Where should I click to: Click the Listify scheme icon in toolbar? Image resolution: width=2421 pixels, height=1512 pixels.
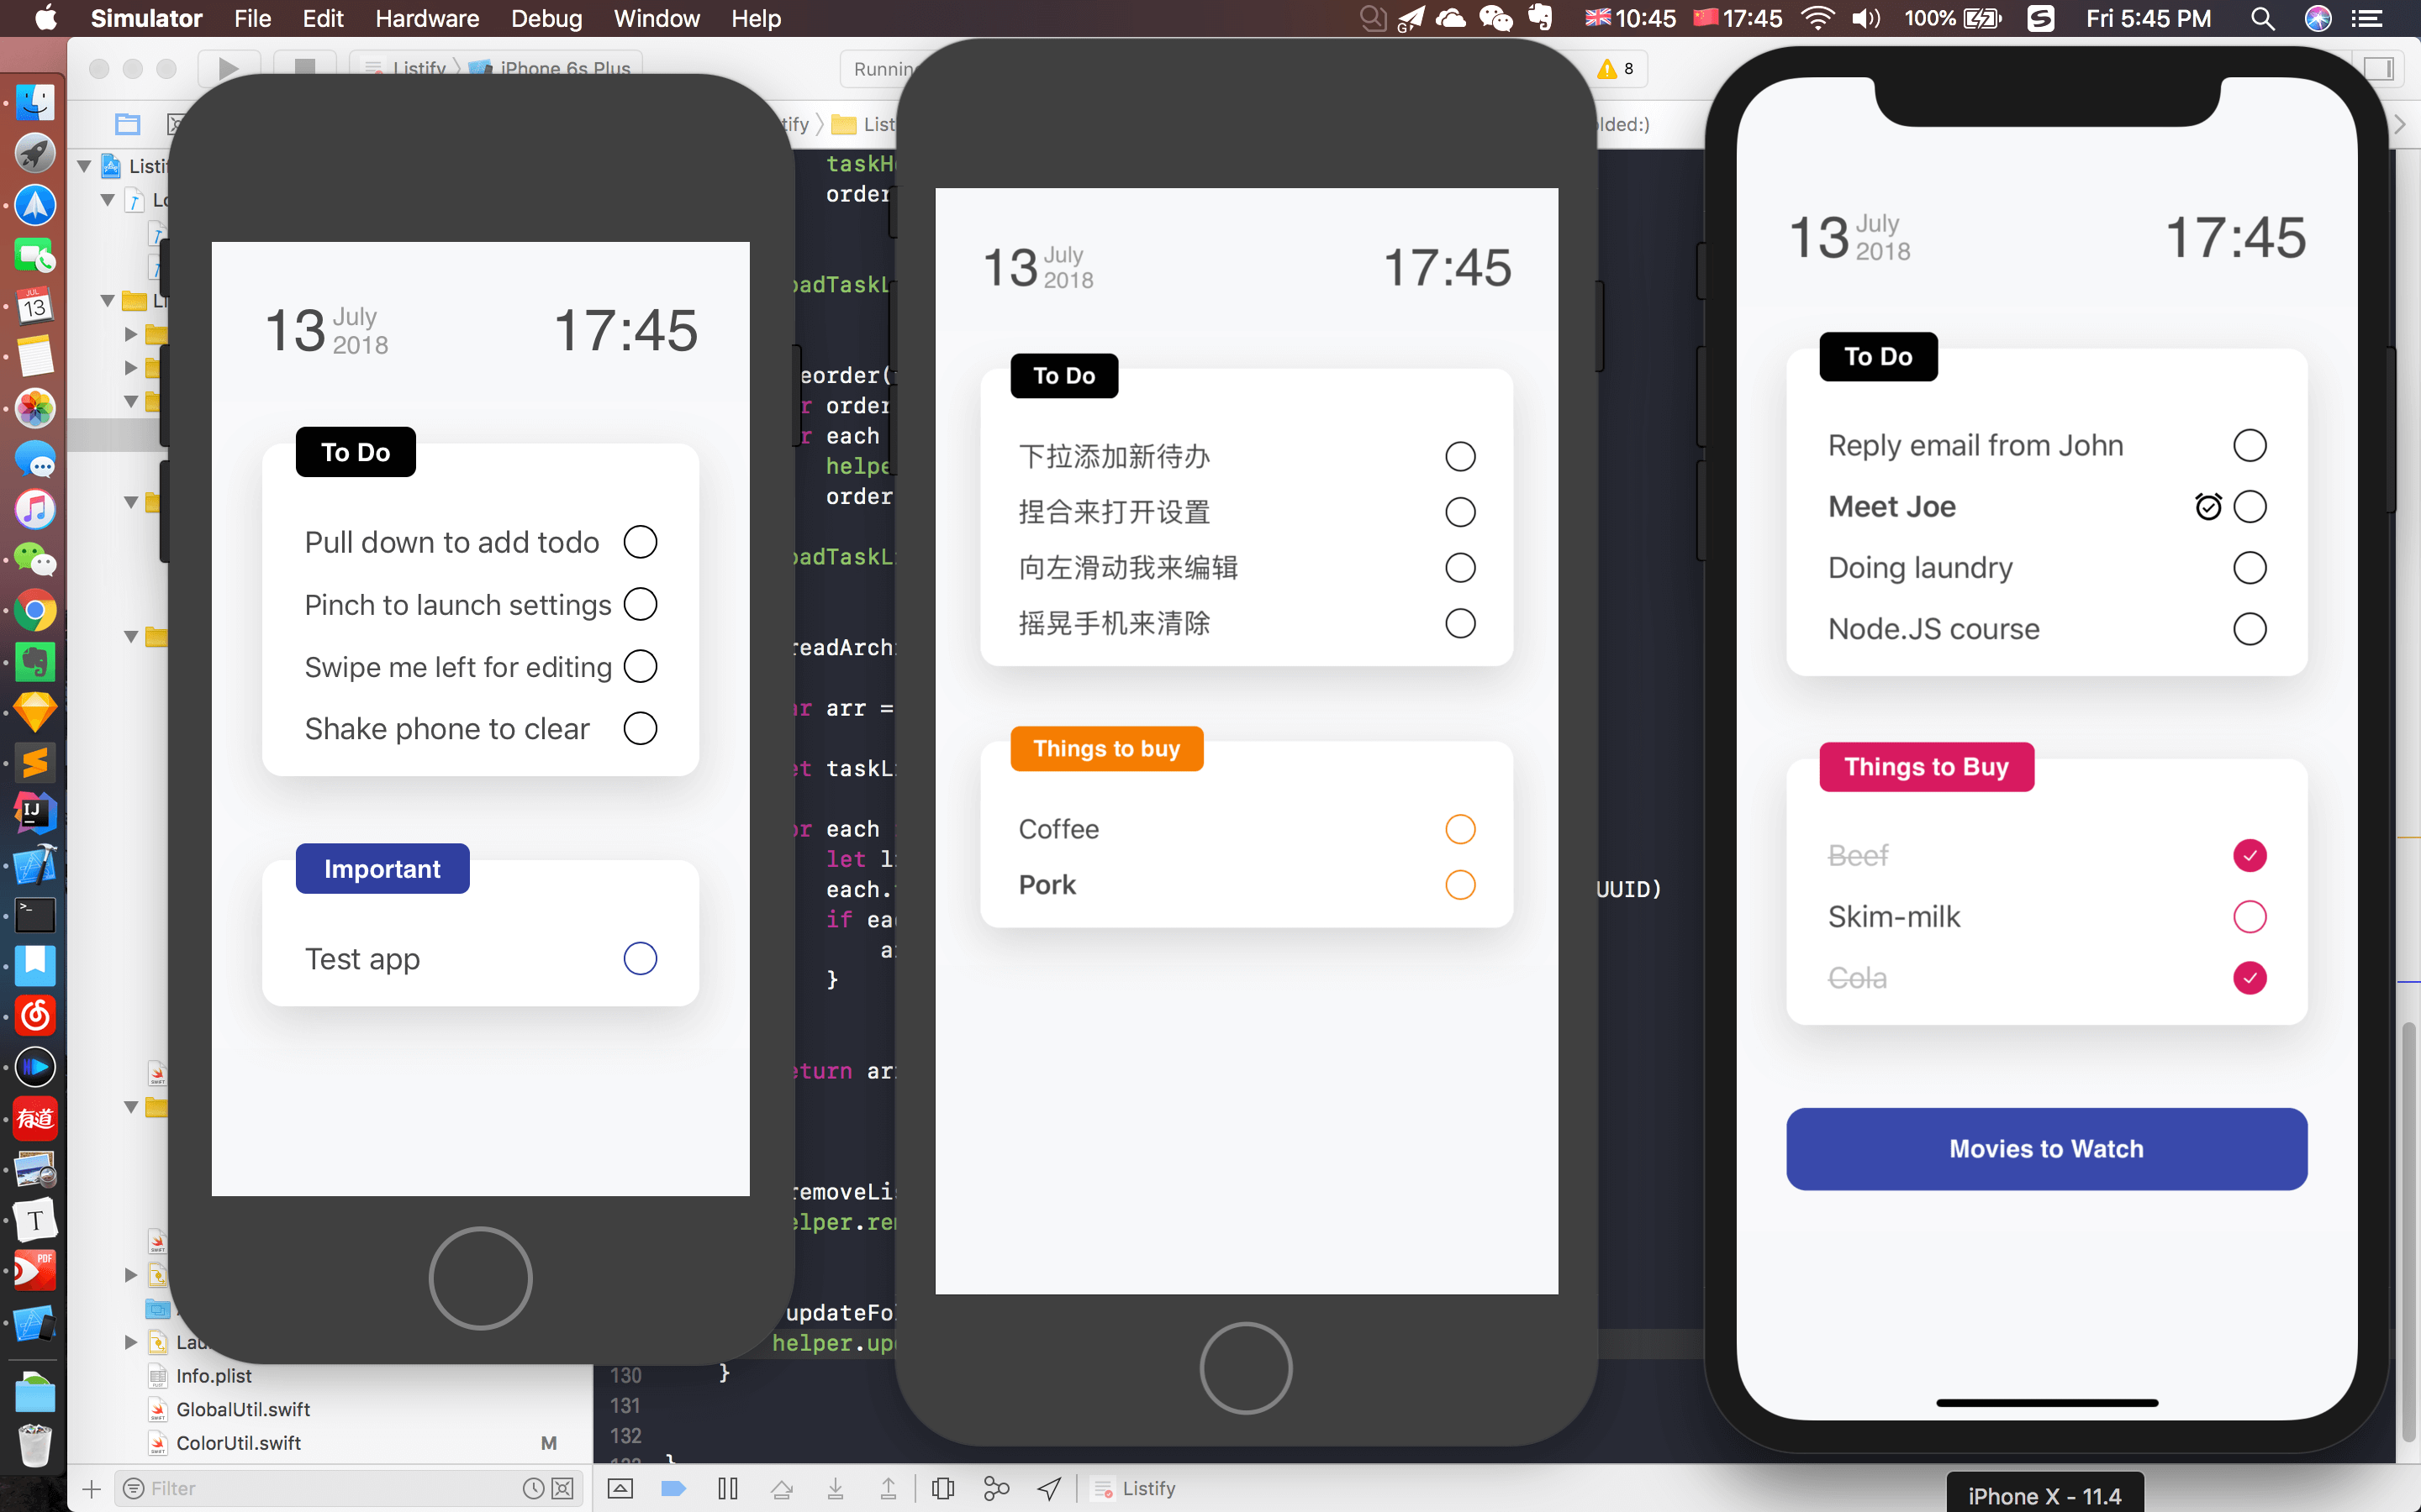[373, 66]
